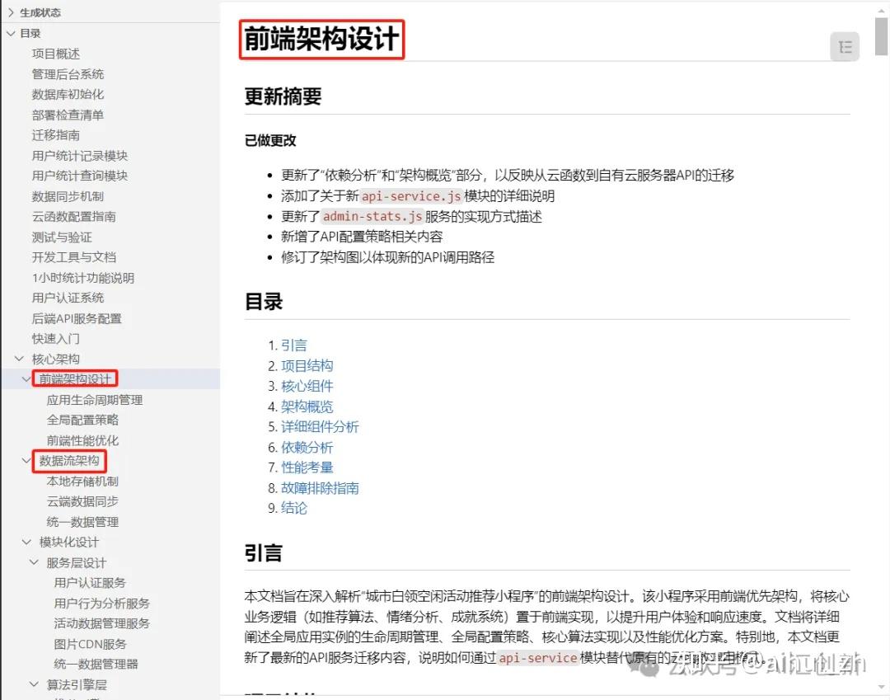
Task: Open the 性能考量 table of contents link
Action: [x=307, y=467]
